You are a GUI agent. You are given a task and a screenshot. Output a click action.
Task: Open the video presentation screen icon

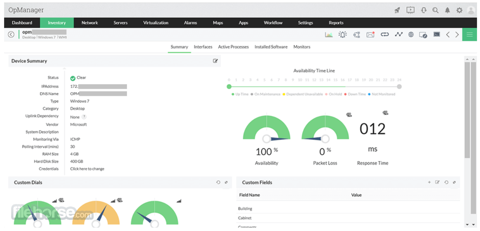(410, 10)
